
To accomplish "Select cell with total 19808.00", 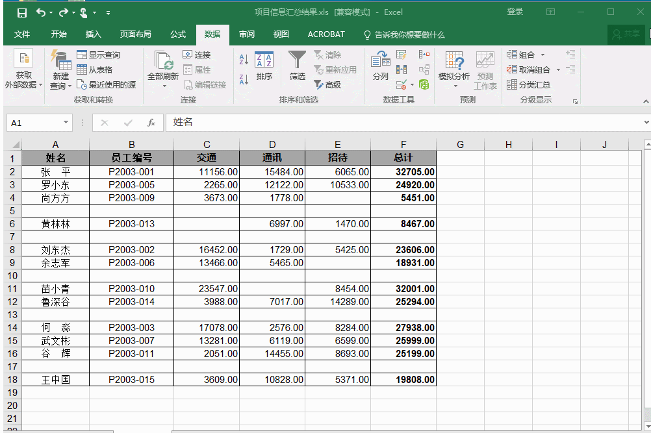I will point(403,380).
